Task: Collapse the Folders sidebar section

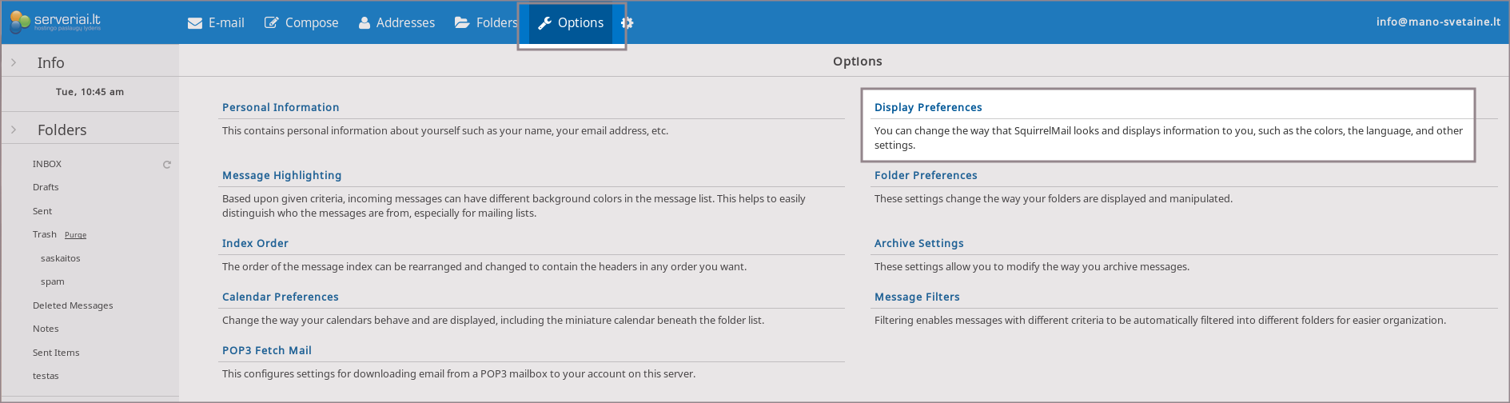Action: (14, 130)
